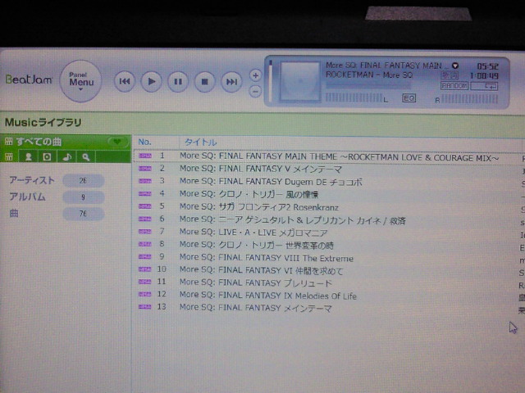Switch to the song note view tab

(x=66, y=156)
